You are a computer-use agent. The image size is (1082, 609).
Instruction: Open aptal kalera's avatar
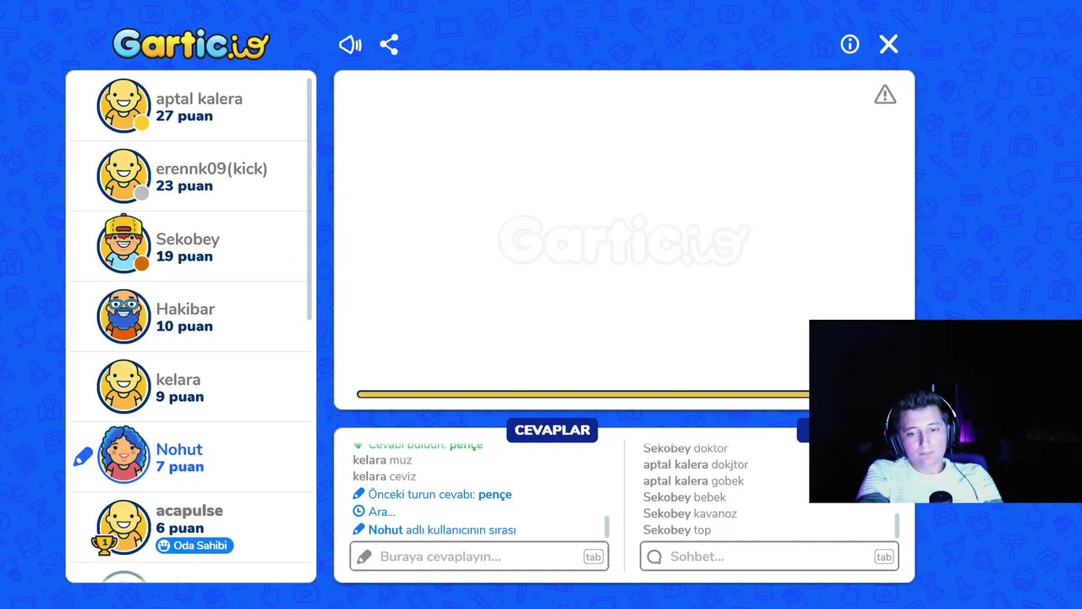point(124,106)
